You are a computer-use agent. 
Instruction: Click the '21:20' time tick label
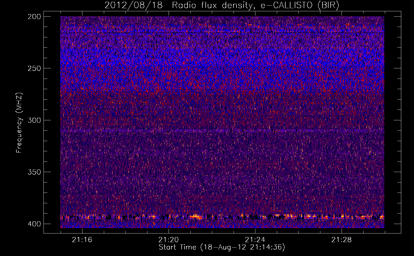(168, 240)
